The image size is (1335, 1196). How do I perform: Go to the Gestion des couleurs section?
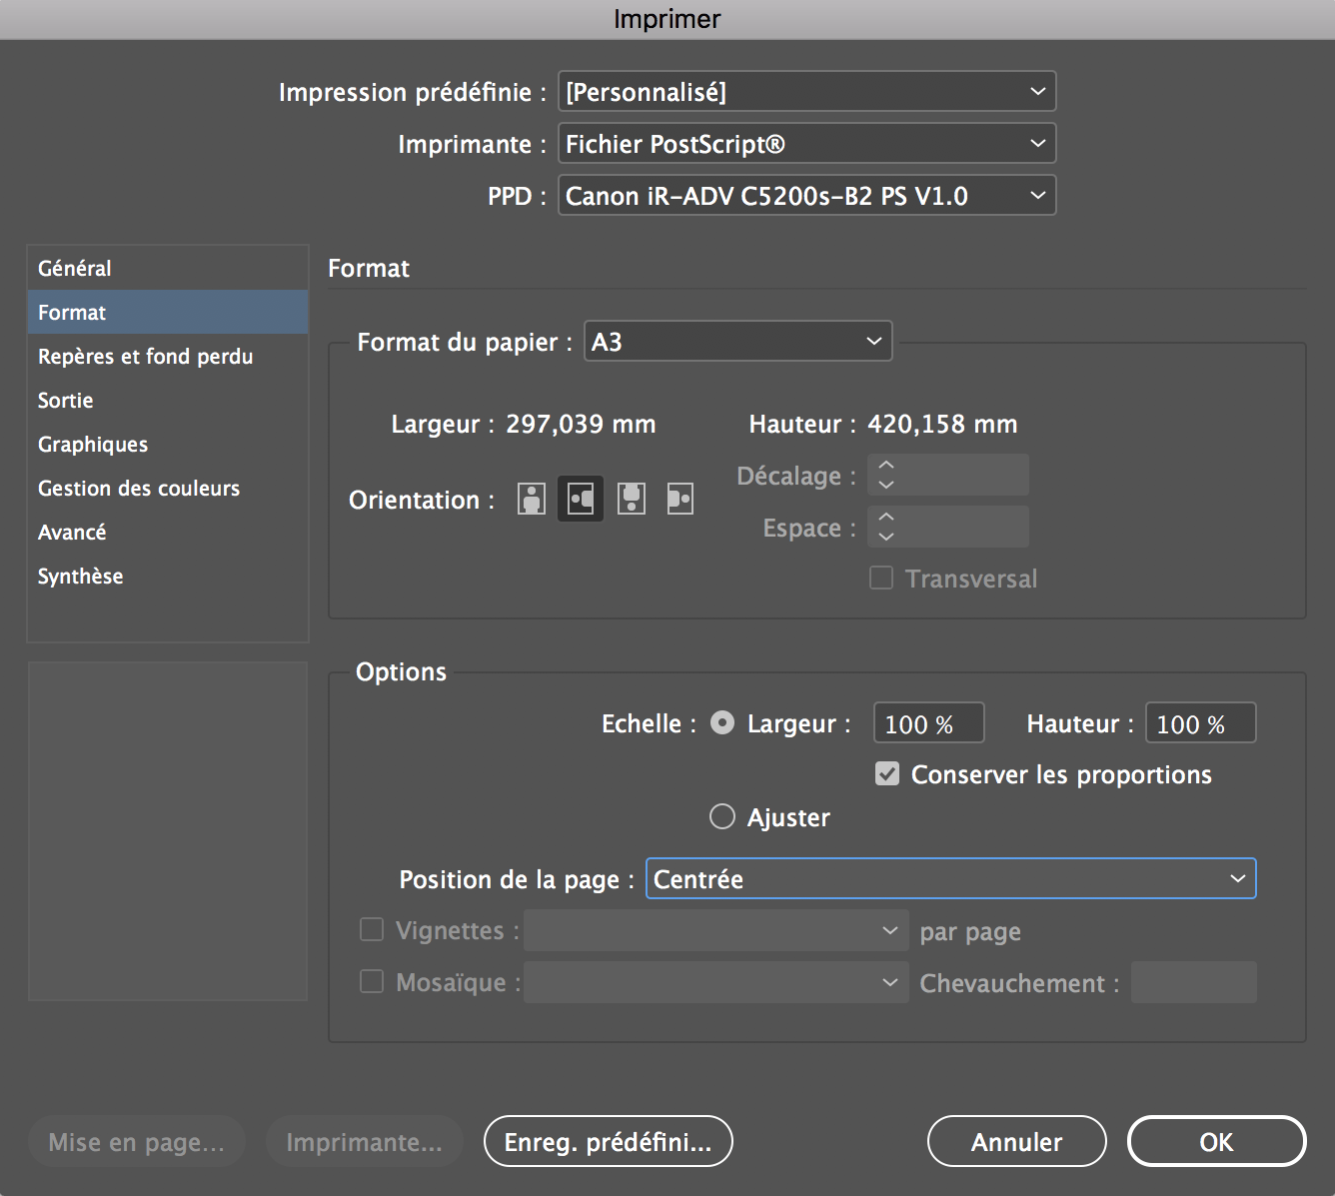pyautogui.click(x=139, y=489)
